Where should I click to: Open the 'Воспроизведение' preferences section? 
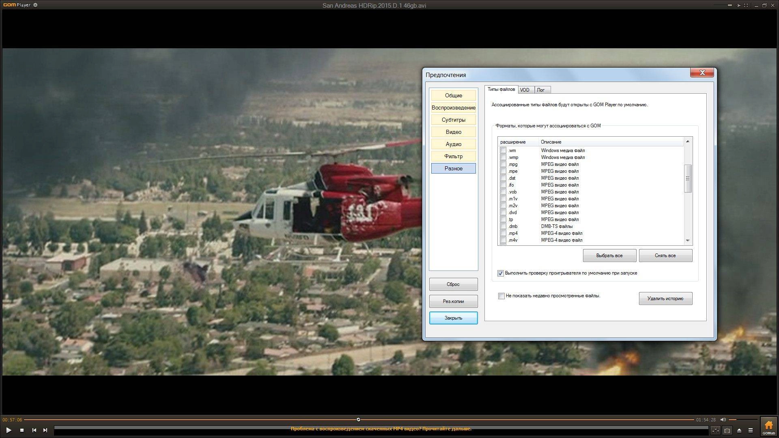[x=454, y=108]
